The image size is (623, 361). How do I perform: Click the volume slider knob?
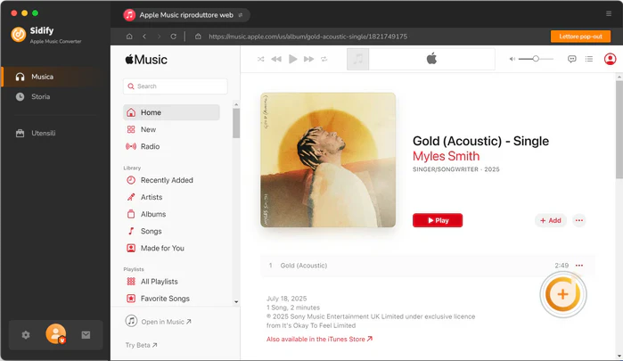pos(536,59)
